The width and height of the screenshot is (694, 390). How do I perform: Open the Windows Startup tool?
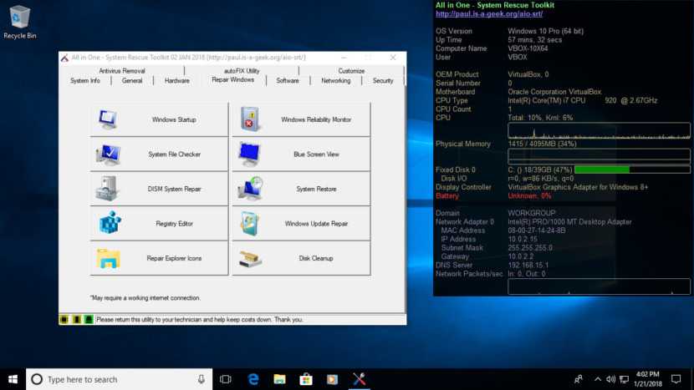point(159,119)
